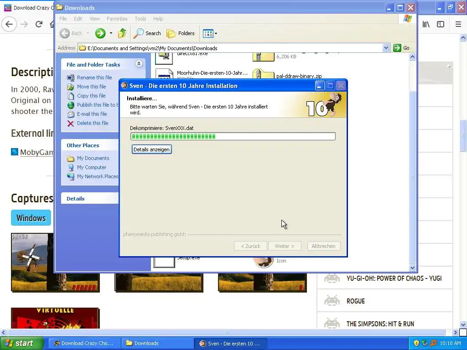Screen dimensions: 467x350
Task: Click the Windows flag logo in Downloads
Action: 407,19
